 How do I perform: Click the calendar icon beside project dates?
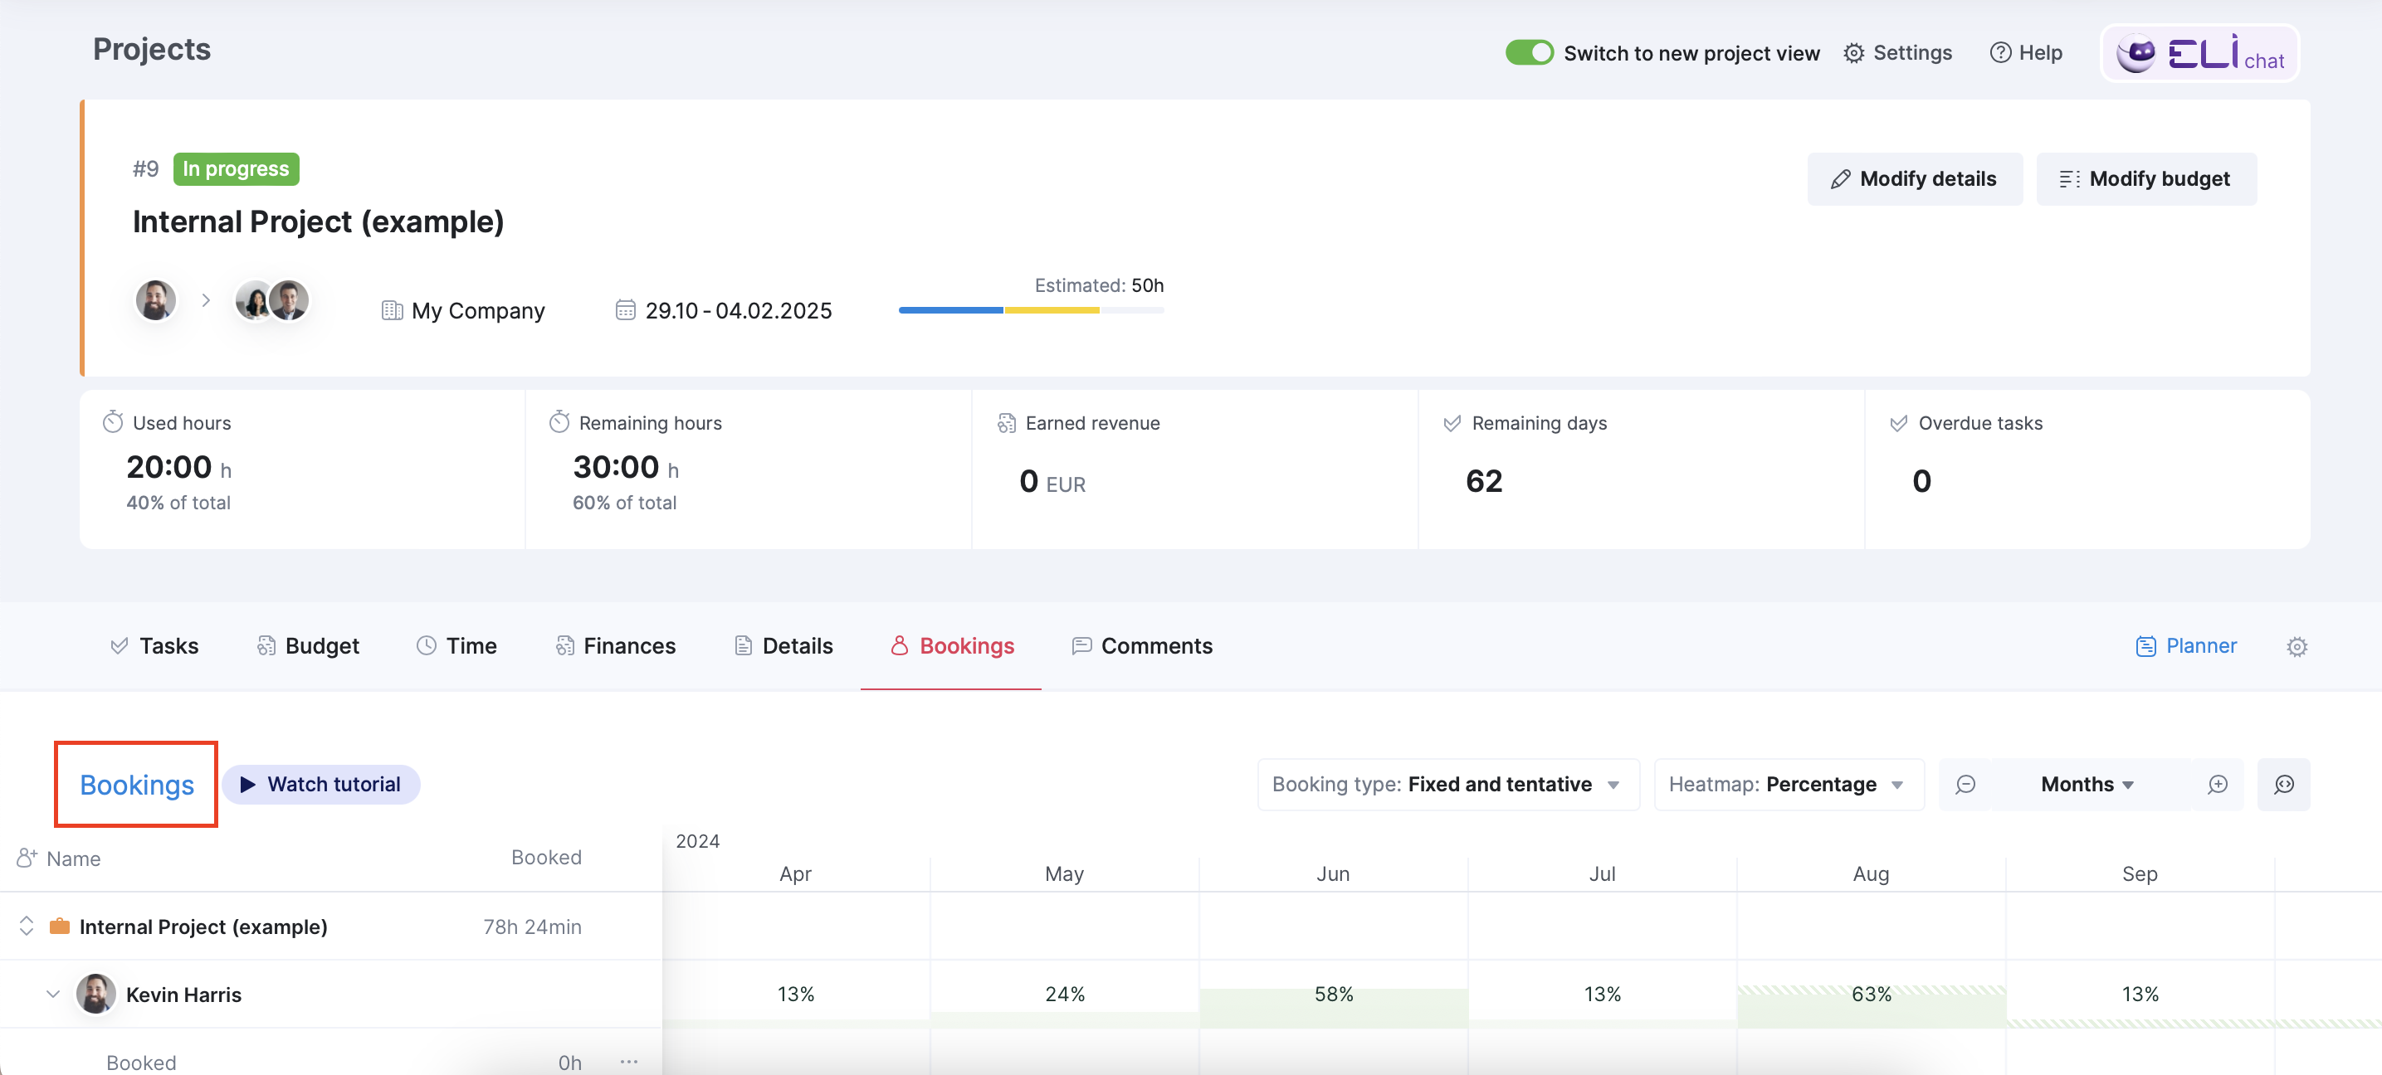coord(625,309)
